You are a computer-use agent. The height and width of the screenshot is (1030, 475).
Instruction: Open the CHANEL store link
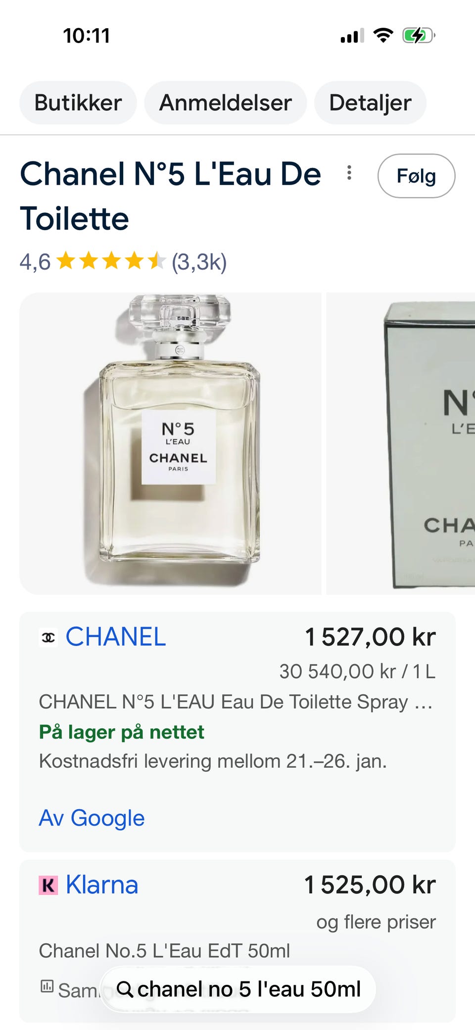pos(116,637)
